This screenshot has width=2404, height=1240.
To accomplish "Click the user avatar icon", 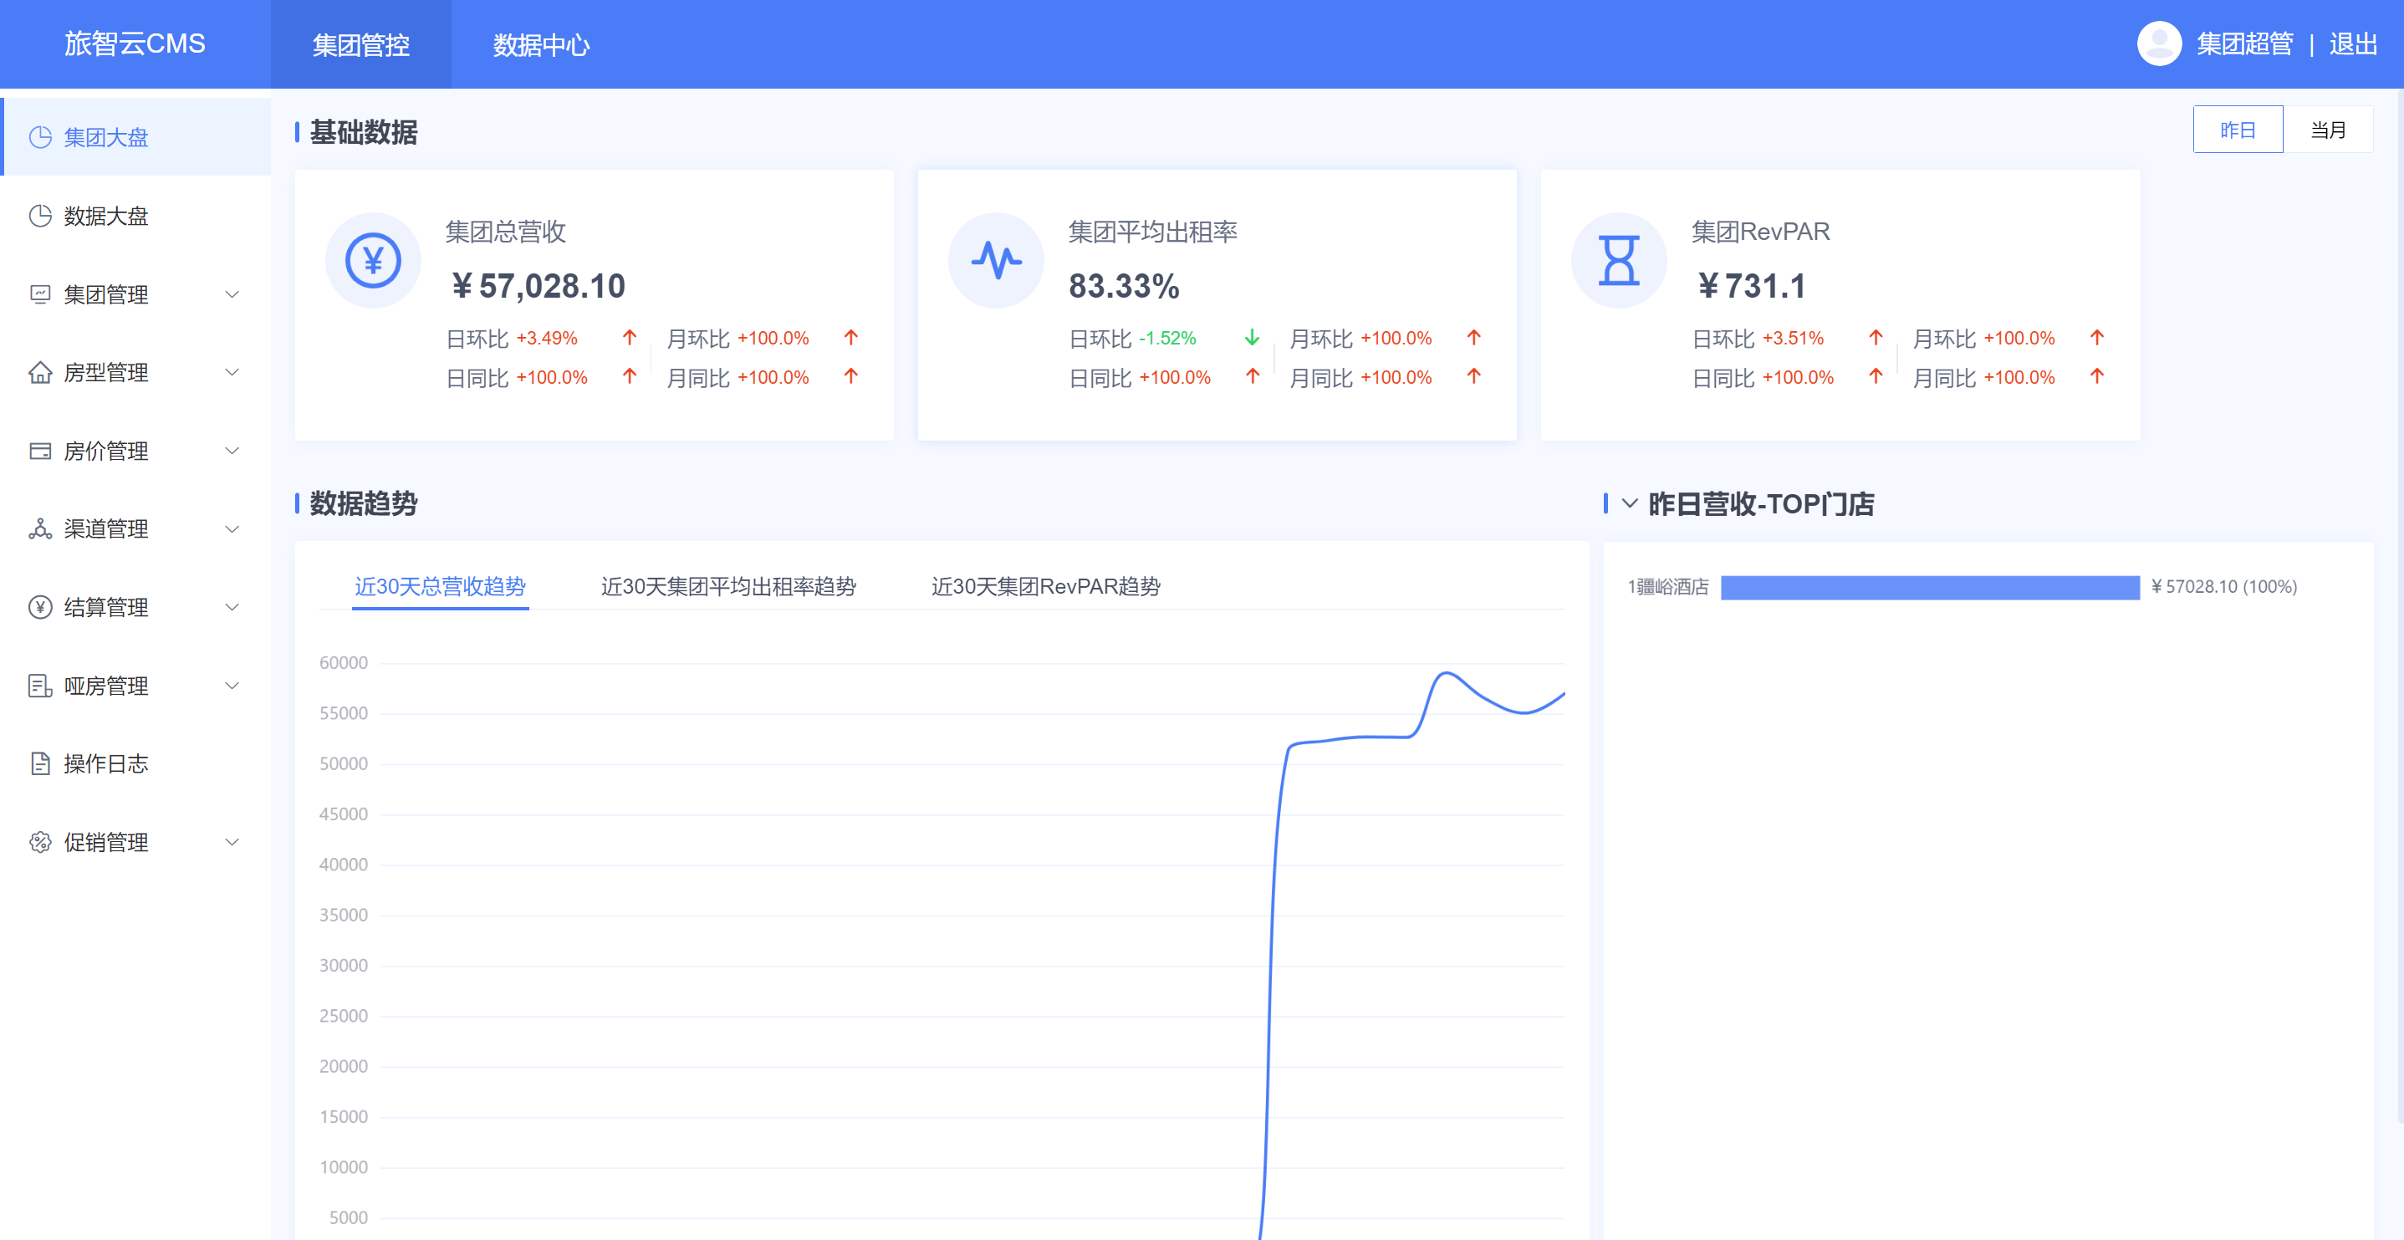I will click(2158, 43).
